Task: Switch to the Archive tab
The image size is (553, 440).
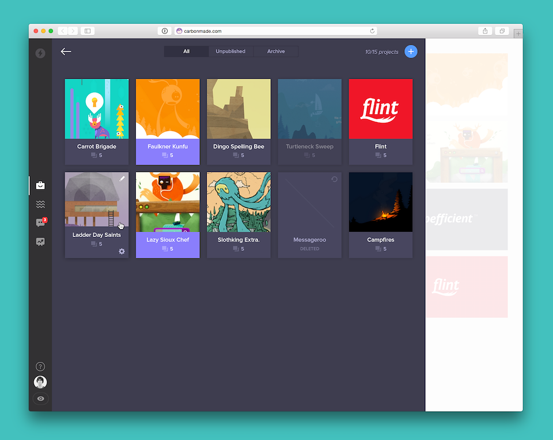Action: pyautogui.click(x=276, y=52)
